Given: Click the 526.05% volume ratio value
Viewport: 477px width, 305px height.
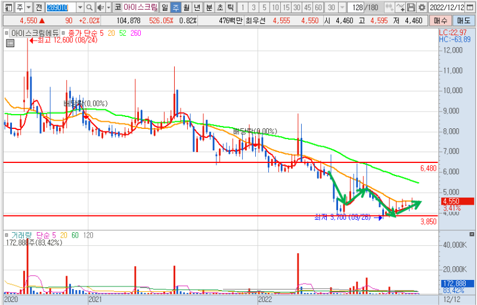Looking at the screenshot, I should (x=161, y=21).
